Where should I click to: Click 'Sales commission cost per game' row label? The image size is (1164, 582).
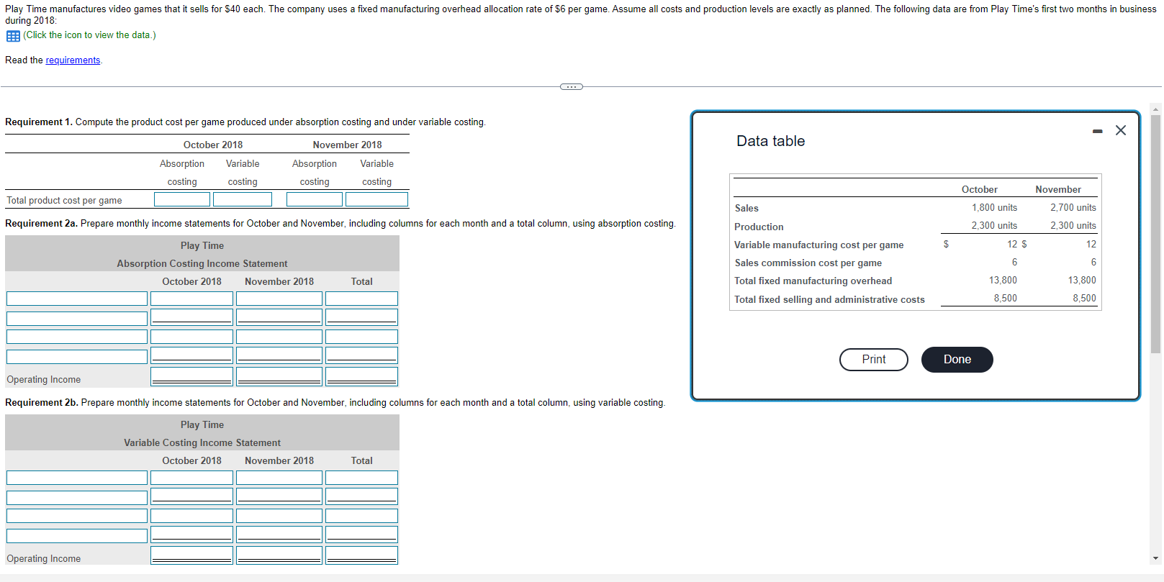click(x=808, y=263)
